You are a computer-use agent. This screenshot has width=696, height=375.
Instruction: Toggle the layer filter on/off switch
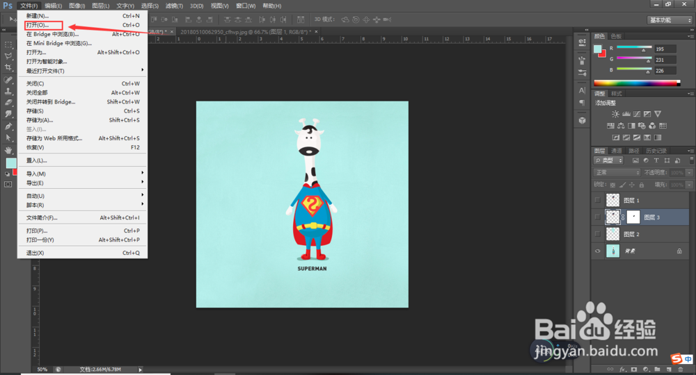click(x=691, y=160)
